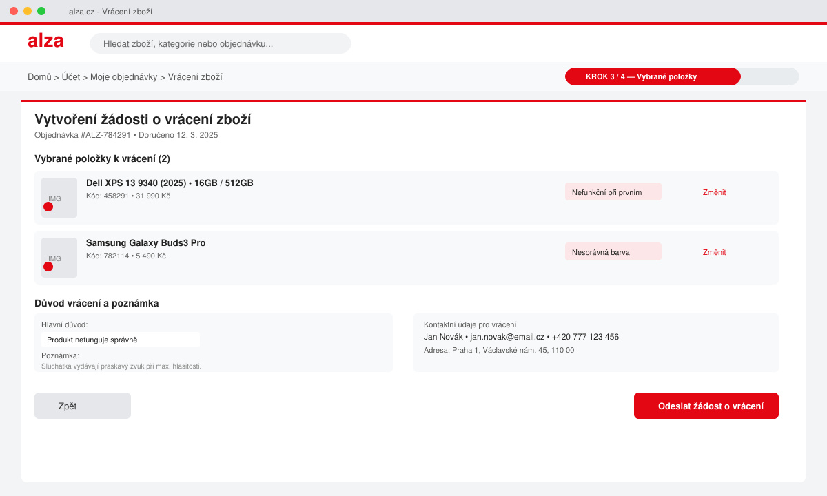Click red dot on Dell XPS image
Viewport: 827px width, 496px height.
48,207
